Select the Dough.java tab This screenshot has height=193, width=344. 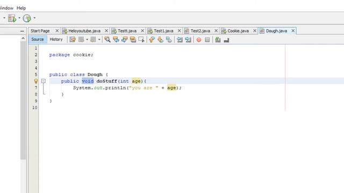click(276, 31)
